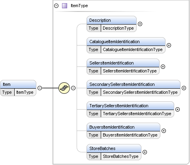The height and width of the screenshot is (165, 190).
Task: Expand the SellersItemIdentification element
Action: click(x=163, y=66)
